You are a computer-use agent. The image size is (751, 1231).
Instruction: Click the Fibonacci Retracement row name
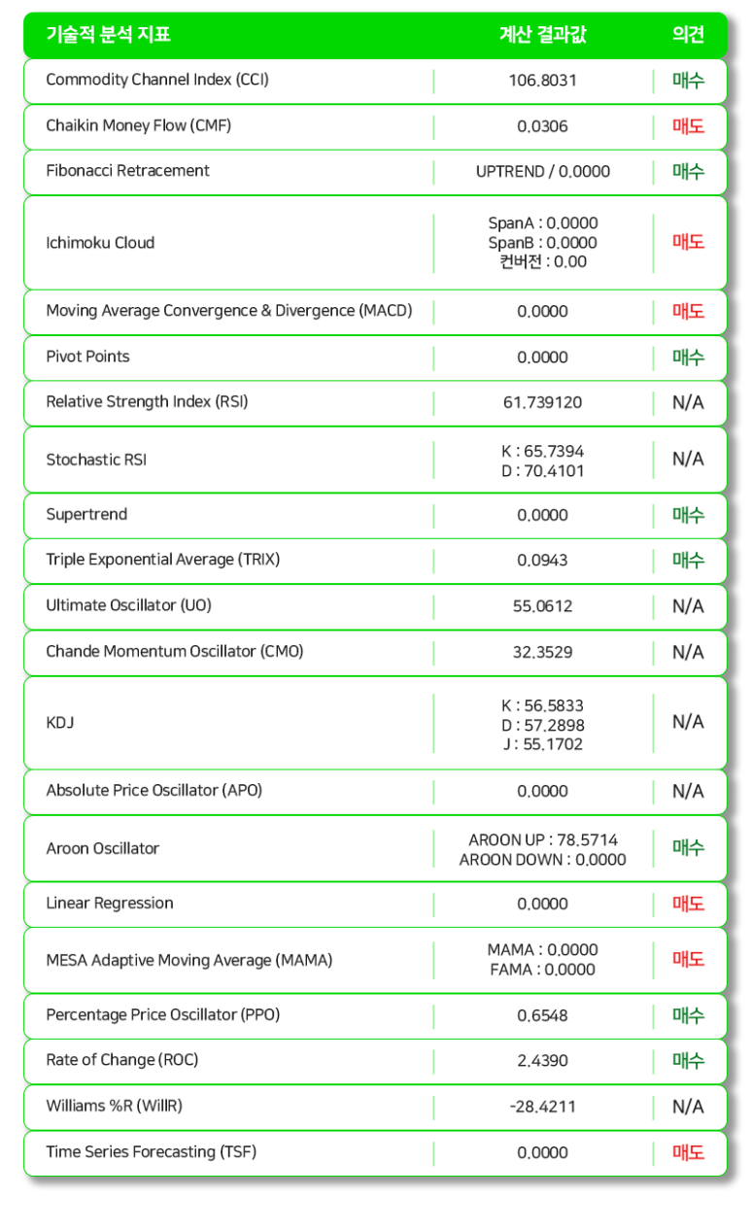point(127,171)
